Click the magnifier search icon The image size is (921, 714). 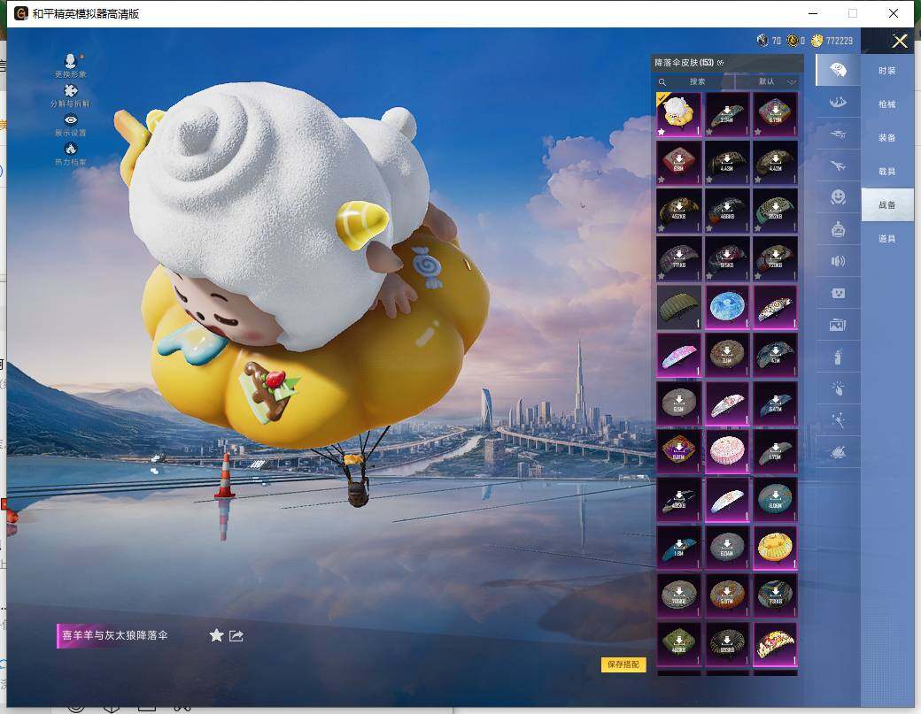click(662, 82)
